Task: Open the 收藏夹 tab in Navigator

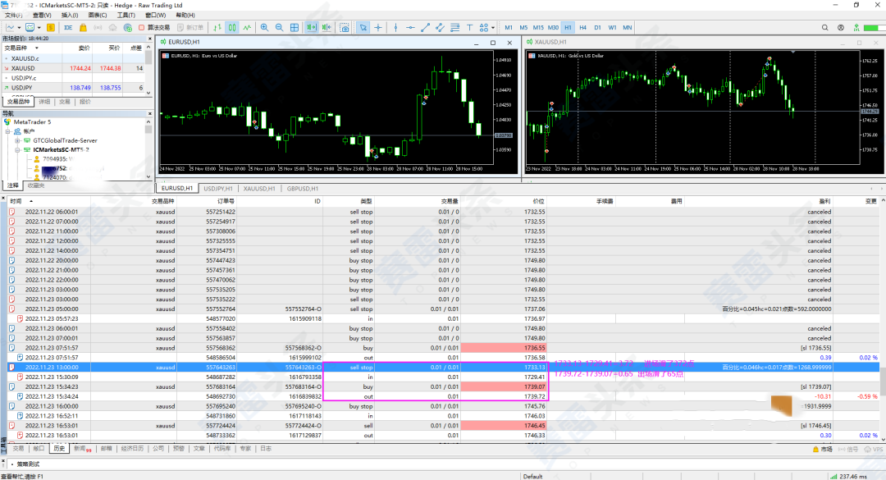Action: click(x=36, y=185)
